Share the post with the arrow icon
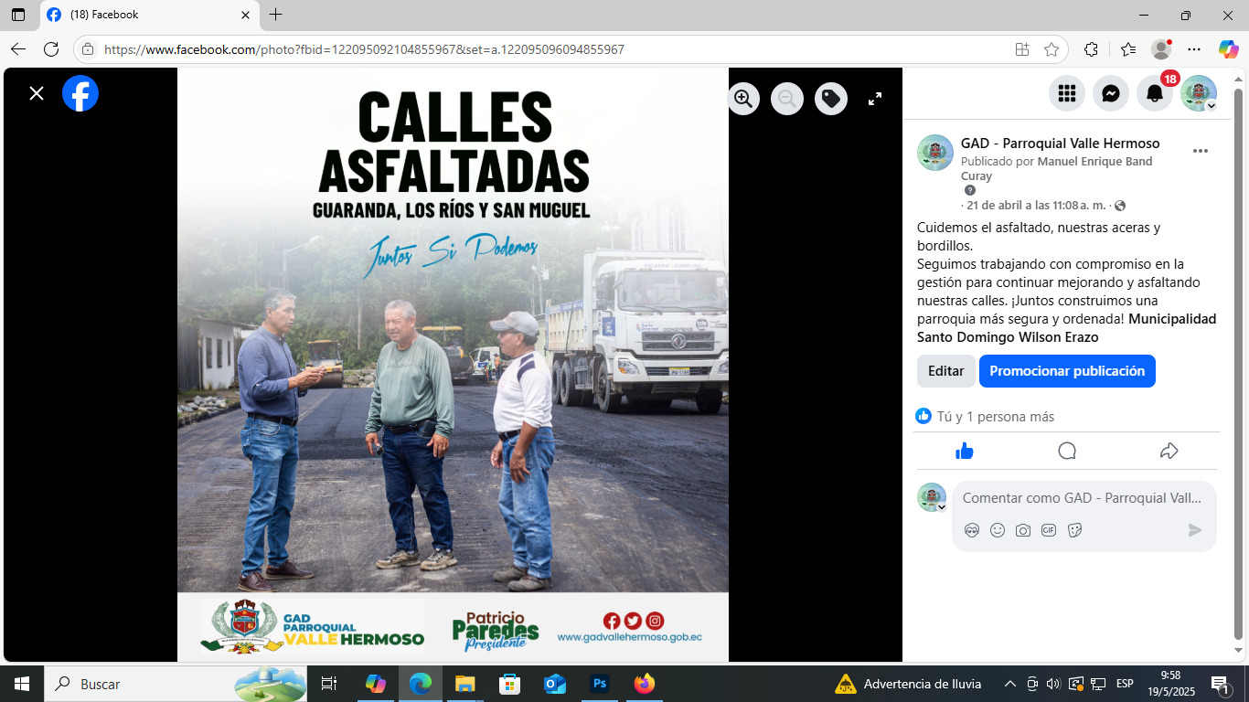This screenshot has height=702, width=1249. pos(1169,451)
